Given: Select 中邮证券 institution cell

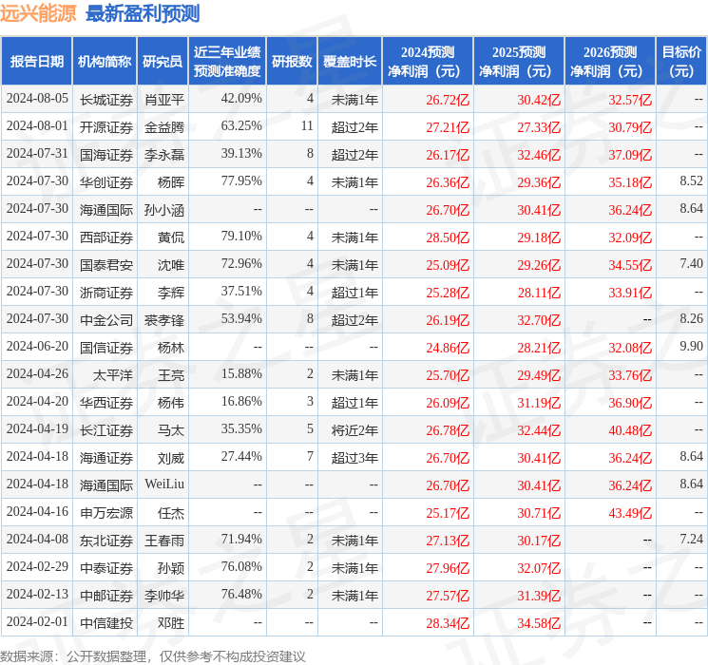Looking at the screenshot, I should click(106, 596).
